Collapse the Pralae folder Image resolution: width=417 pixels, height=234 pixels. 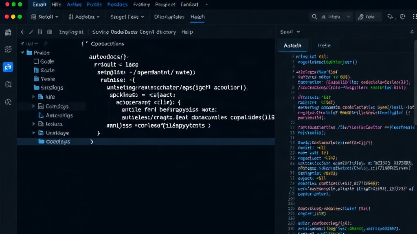coord(23,52)
